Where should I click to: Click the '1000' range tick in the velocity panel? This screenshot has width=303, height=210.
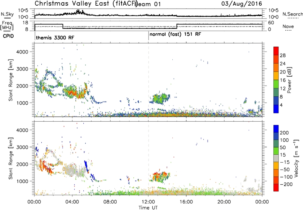coord(22,181)
